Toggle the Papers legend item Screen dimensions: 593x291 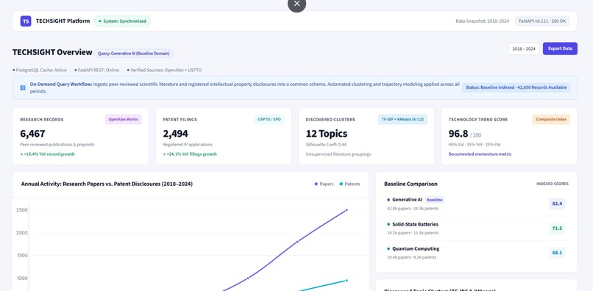[x=324, y=184]
